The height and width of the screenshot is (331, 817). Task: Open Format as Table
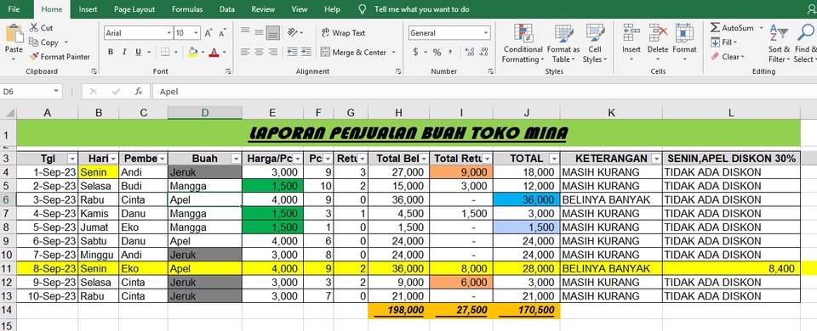(x=563, y=43)
